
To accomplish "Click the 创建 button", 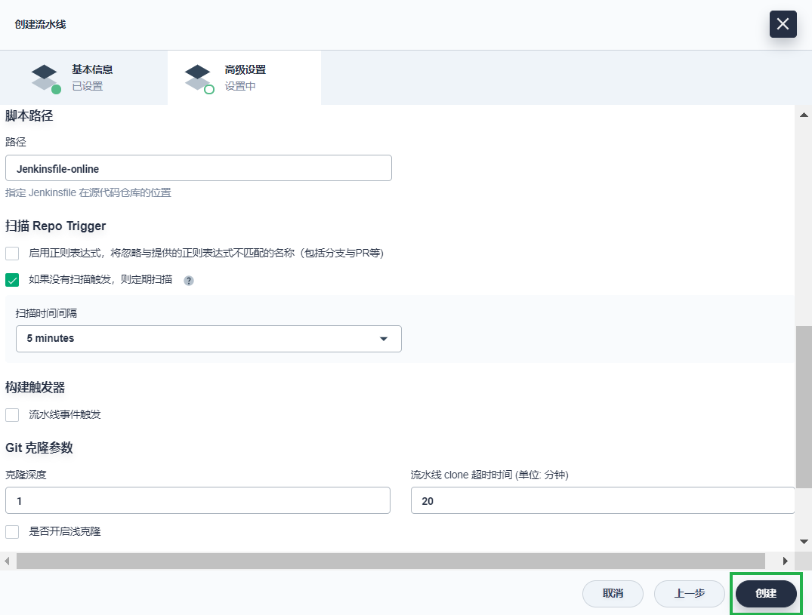I will click(x=766, y=593).
